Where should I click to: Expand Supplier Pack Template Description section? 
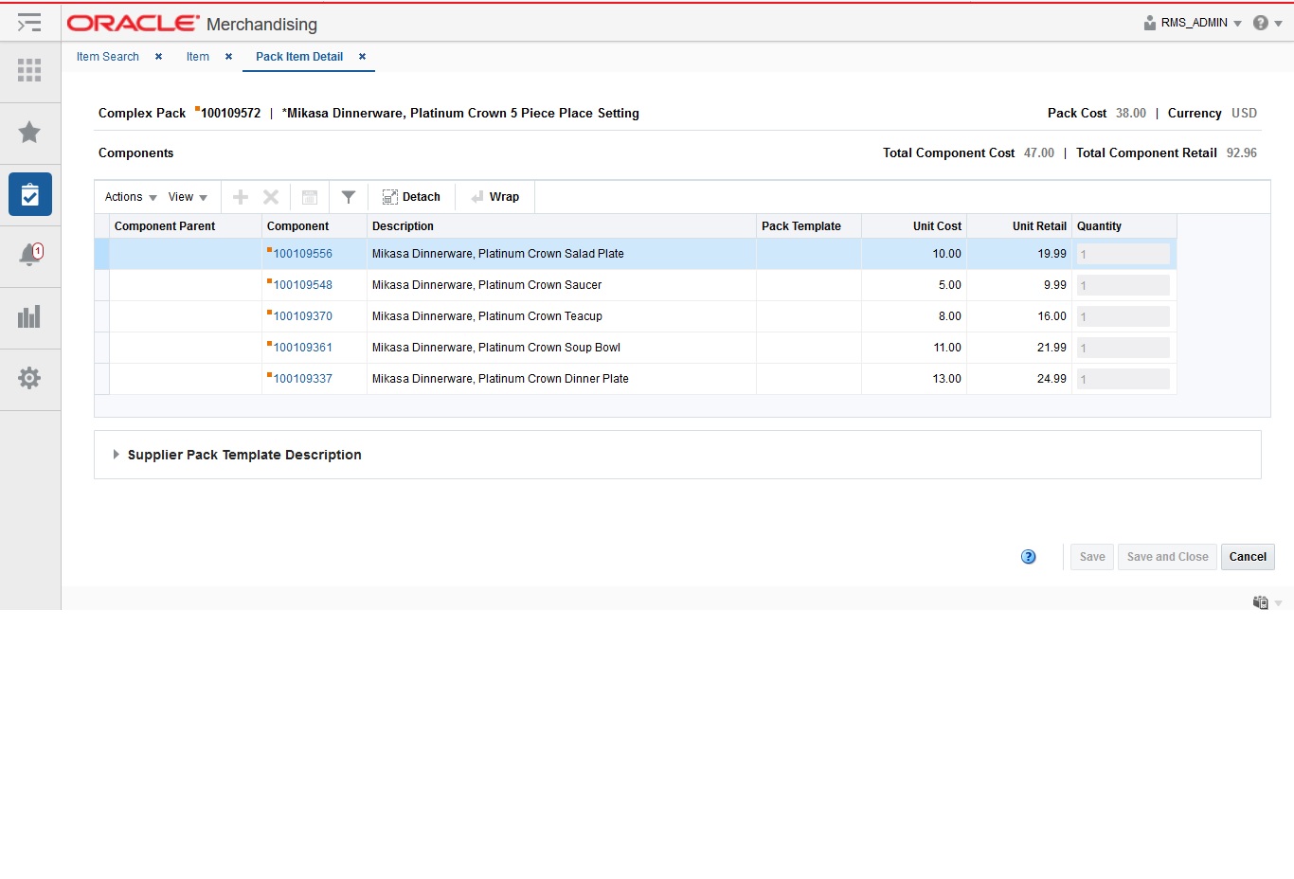point(117,455)
